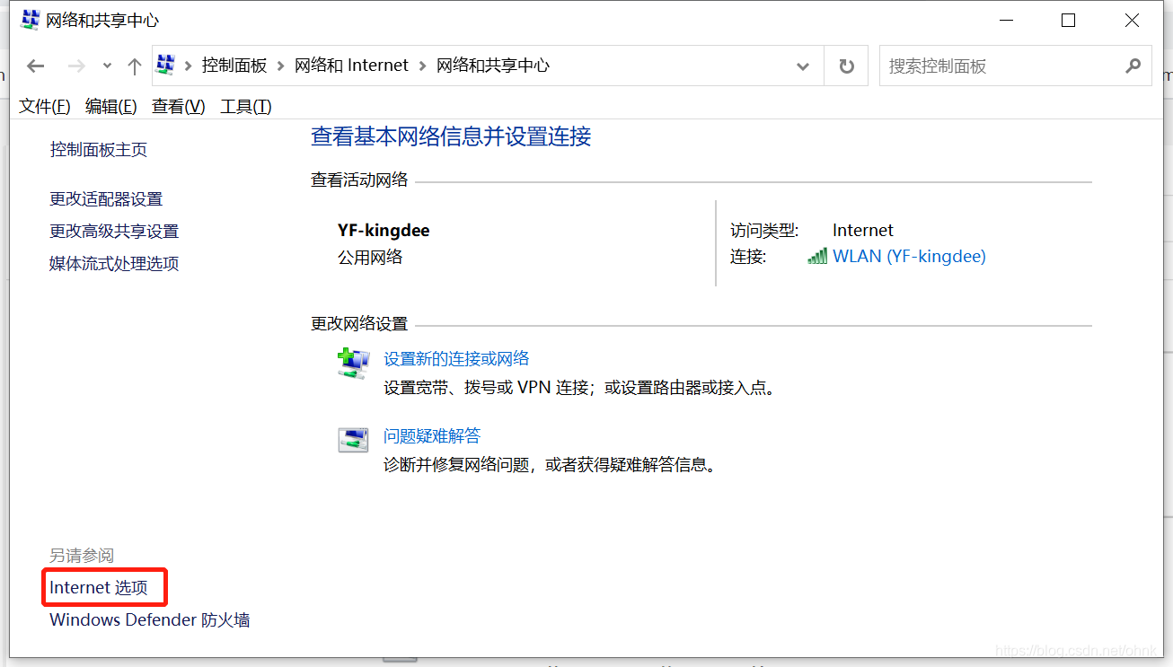Click the search magnifier icon
The image size is (1173, 667).
coord(1133,66)
